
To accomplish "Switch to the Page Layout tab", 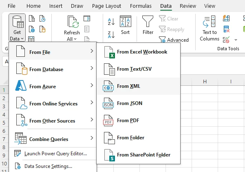I will 106,6.
